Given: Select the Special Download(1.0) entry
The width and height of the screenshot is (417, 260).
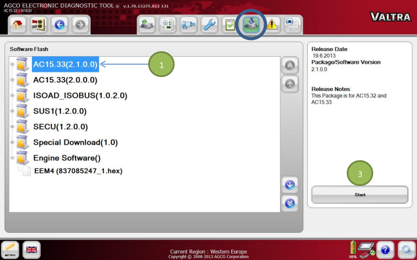Looking at the screenshot, I should 76,142.
